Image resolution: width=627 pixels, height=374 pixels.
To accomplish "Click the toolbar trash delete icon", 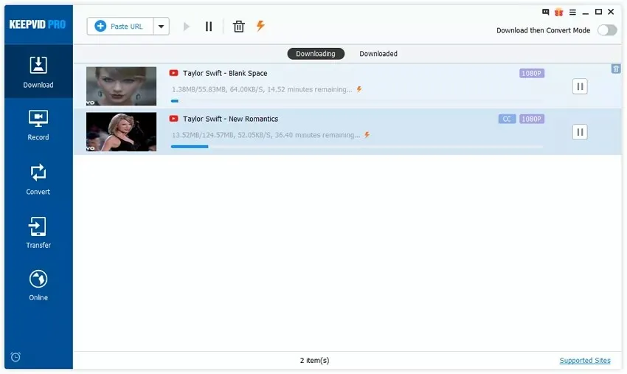I will (x=239, y=27).
